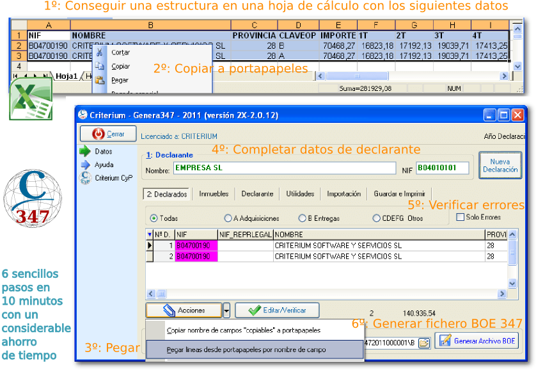Click the Copiar pages icon
The height and width of the screenshot is (370, 536).
click(x=100, y=66)
